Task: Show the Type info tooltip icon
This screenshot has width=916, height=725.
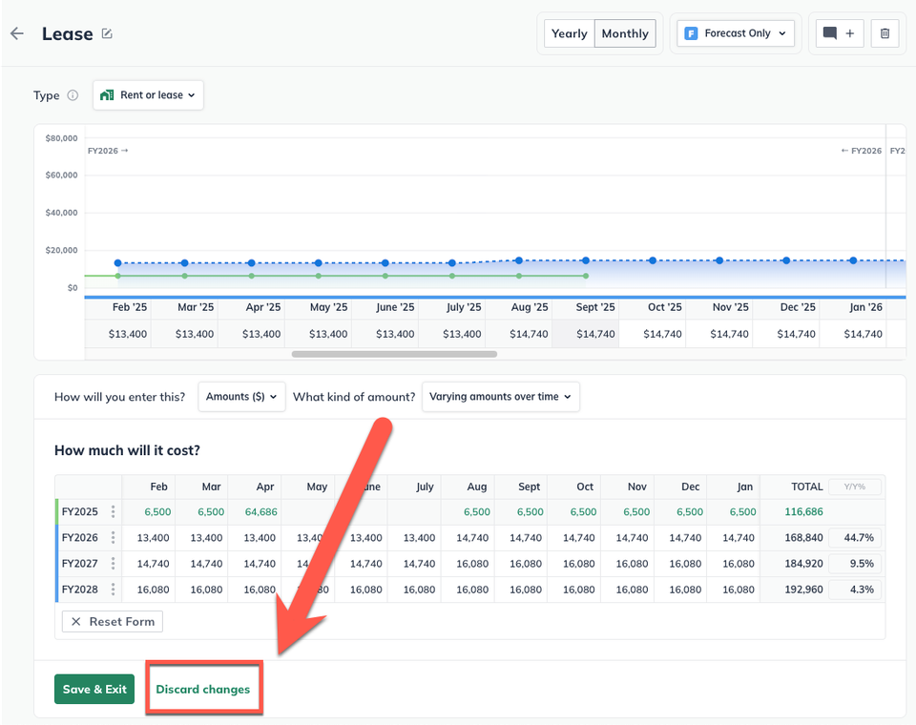Action: click(x=73, y=95)
